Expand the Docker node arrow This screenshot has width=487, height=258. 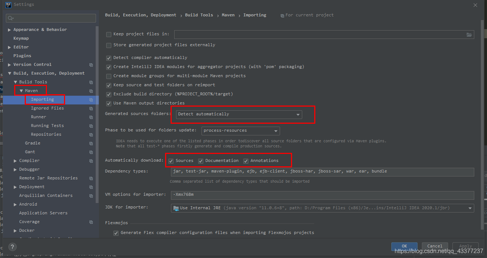[x=15, y=231]
